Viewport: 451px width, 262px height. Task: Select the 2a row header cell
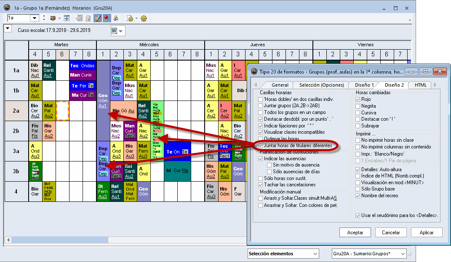coord(16,111)
